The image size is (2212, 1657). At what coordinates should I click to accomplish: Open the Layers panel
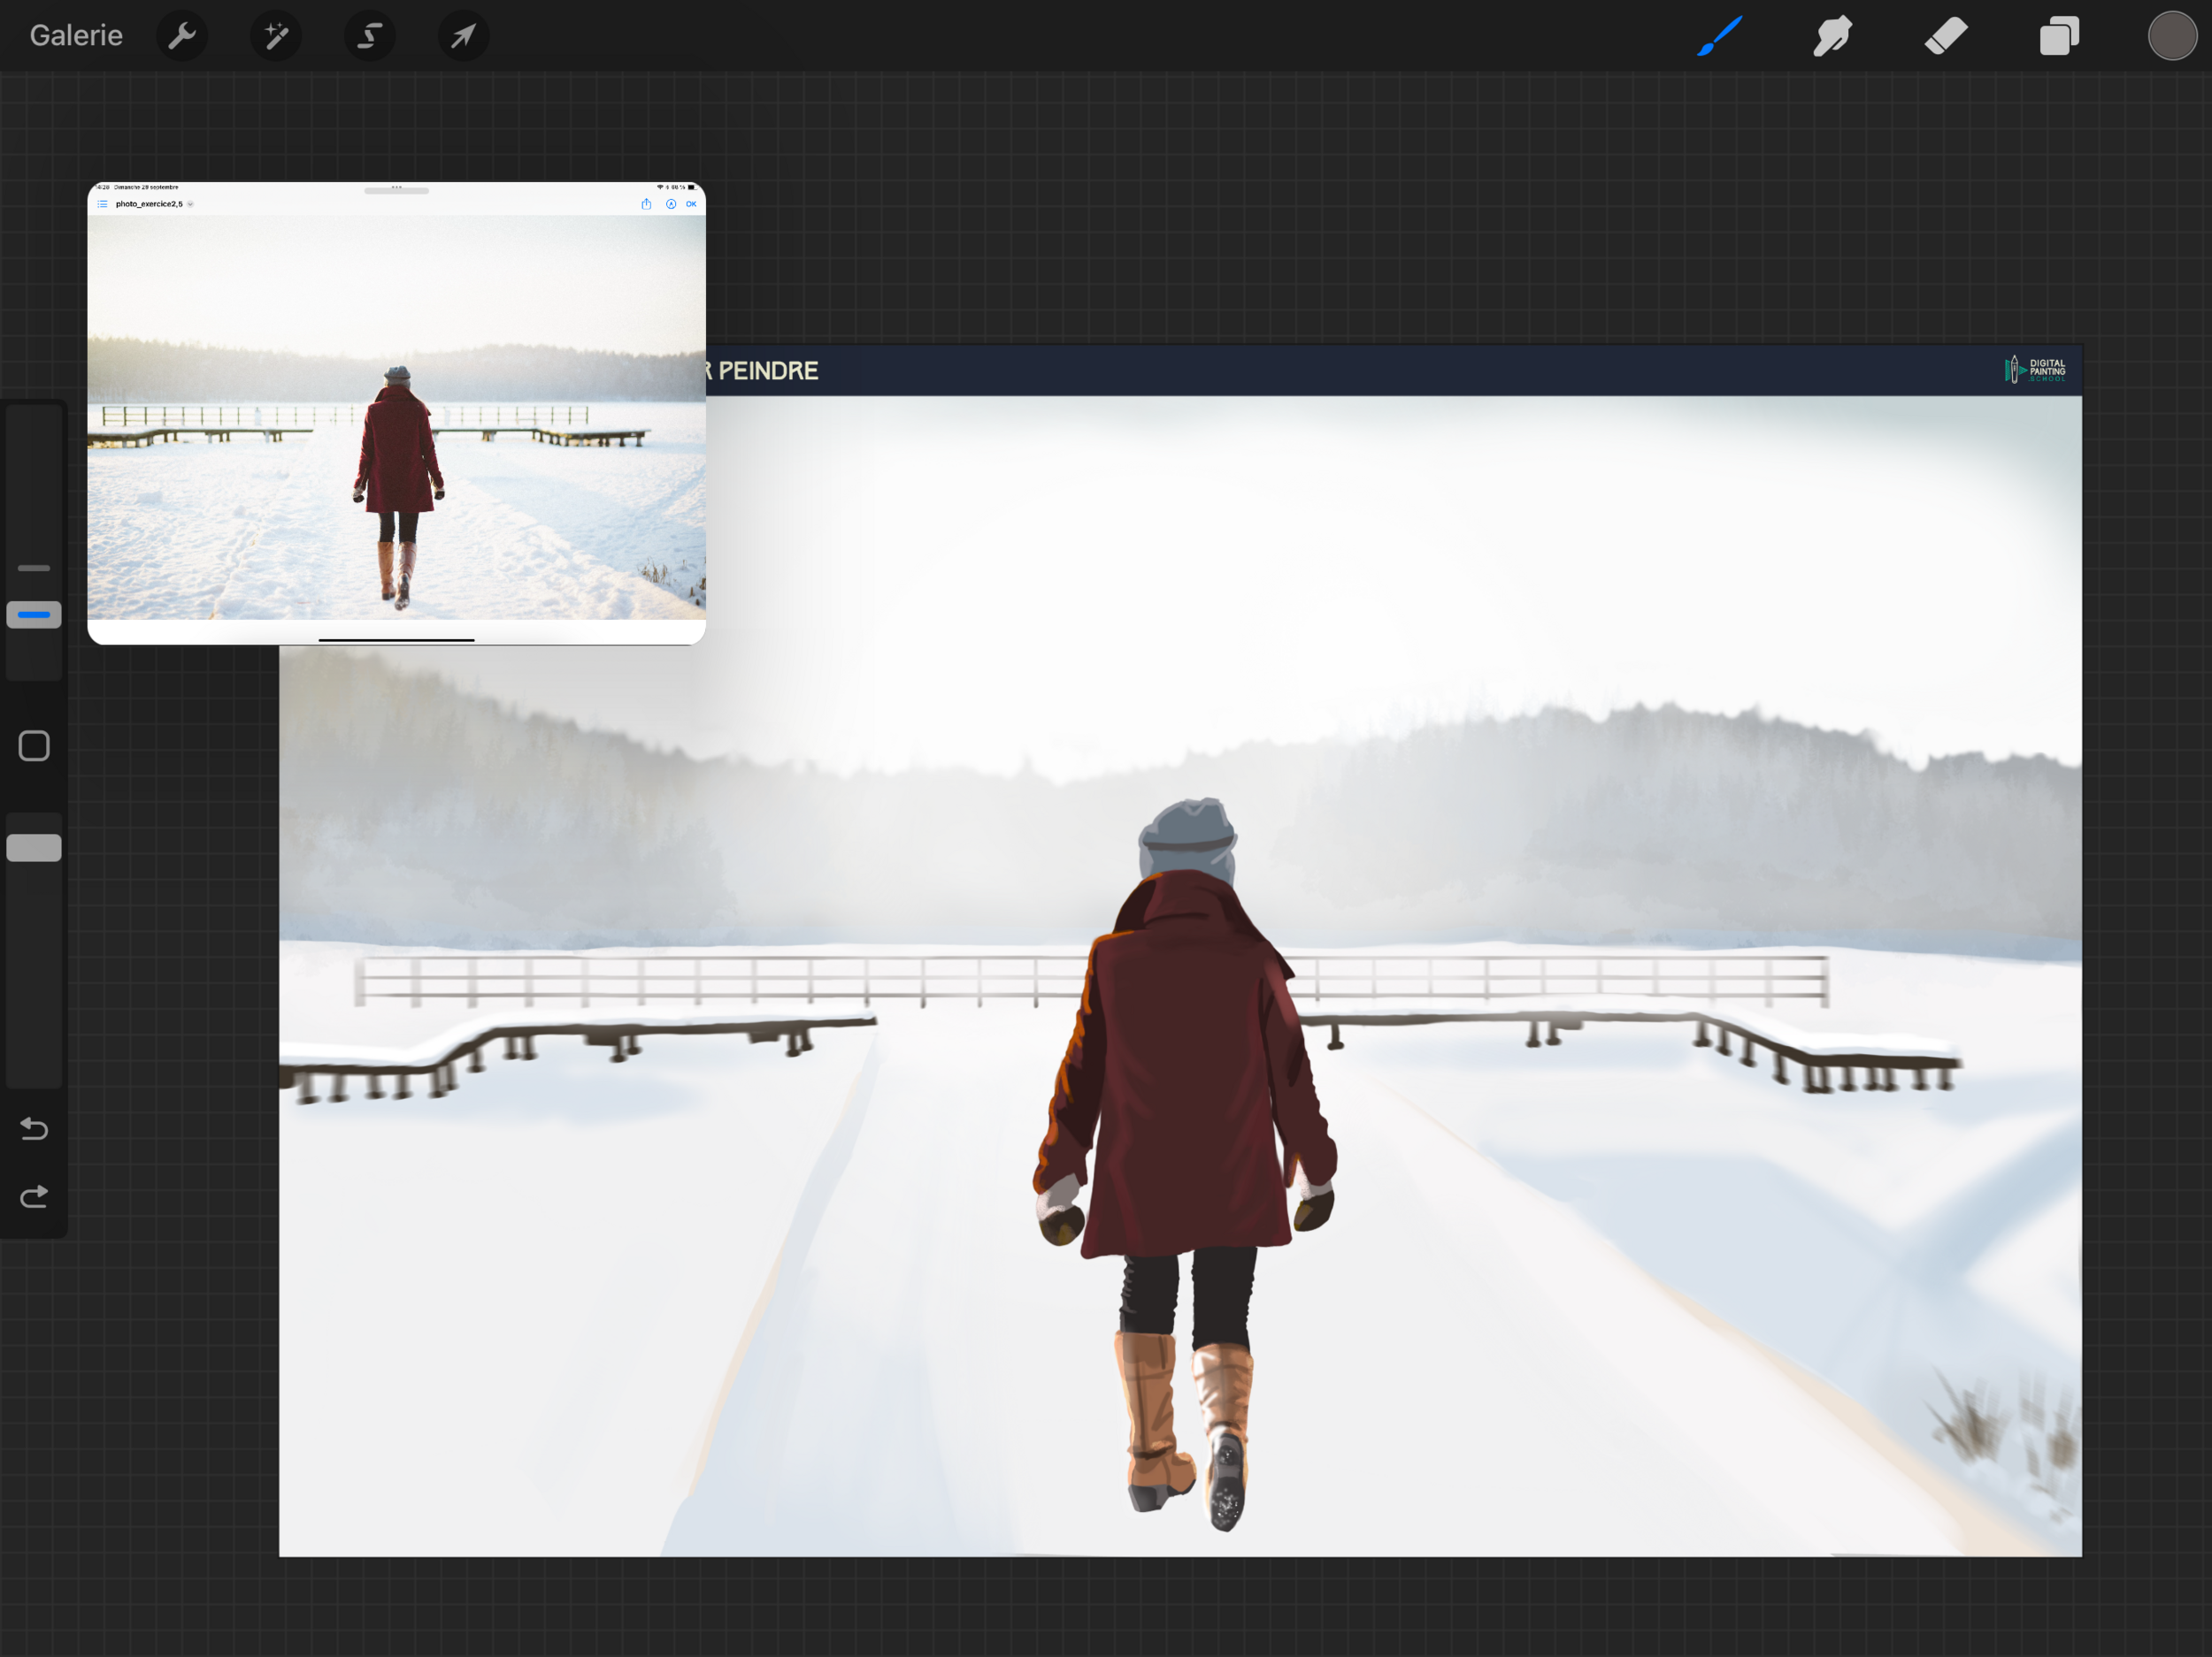[x=2059, y=36]
